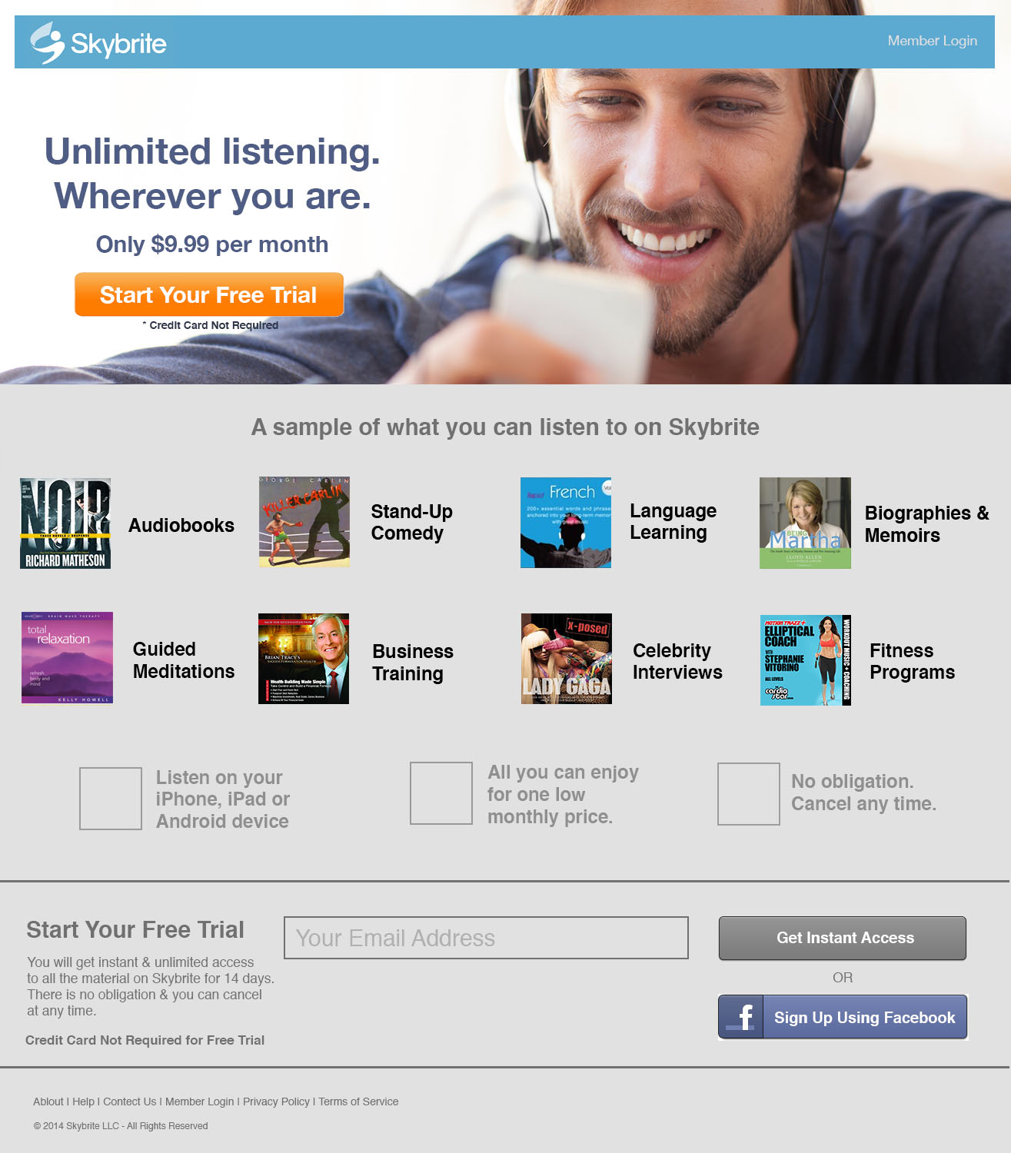The height and width of the screenshot is (1153, 1011).
Task: Click the Facebook icon on signup button
Action: click(x=741, y=1017)
